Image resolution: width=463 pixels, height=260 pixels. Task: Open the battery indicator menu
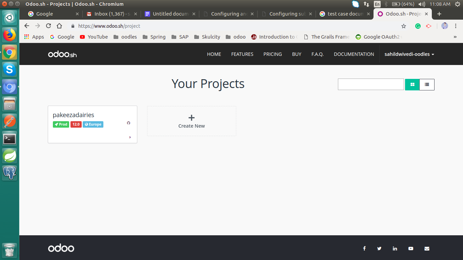tap(403, 4)
